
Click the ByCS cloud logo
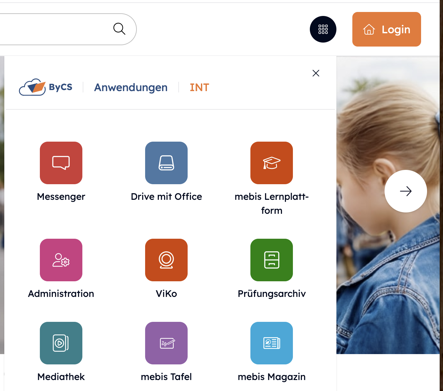(x=46, y=87)
